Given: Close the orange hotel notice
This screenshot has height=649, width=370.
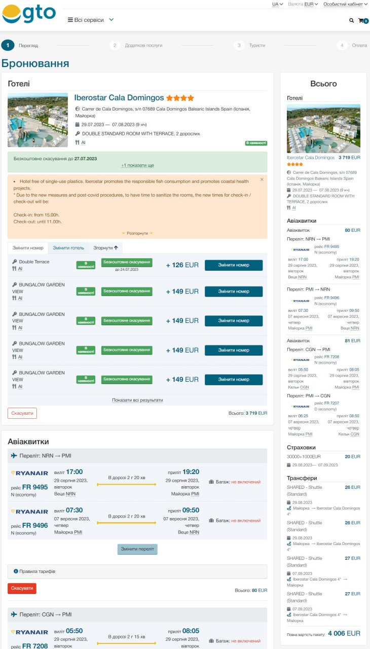Looking at the screenshot, I should click(x=262, y=179).
